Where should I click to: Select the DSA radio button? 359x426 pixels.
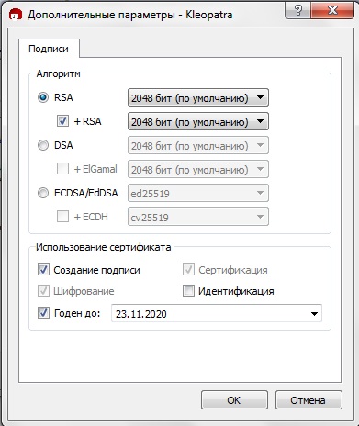point(43,145)
